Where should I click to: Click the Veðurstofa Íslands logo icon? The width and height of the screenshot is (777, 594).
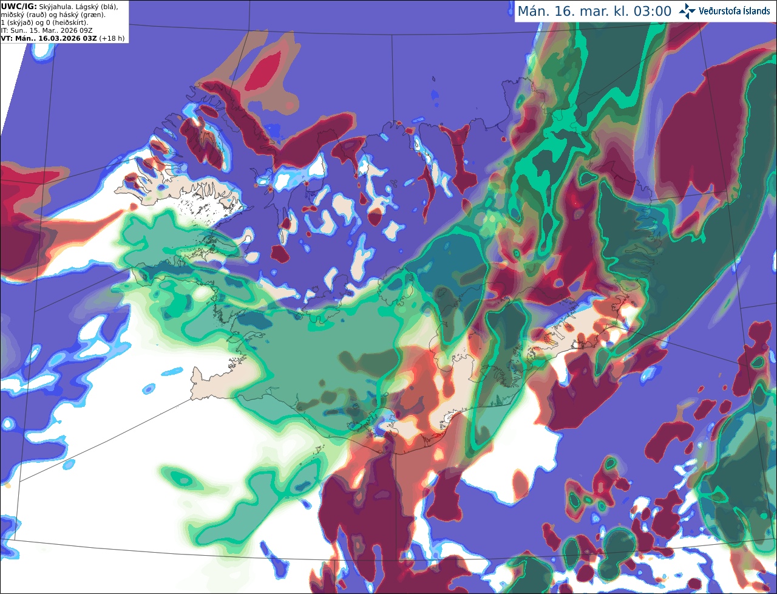(x=688, y=11)
